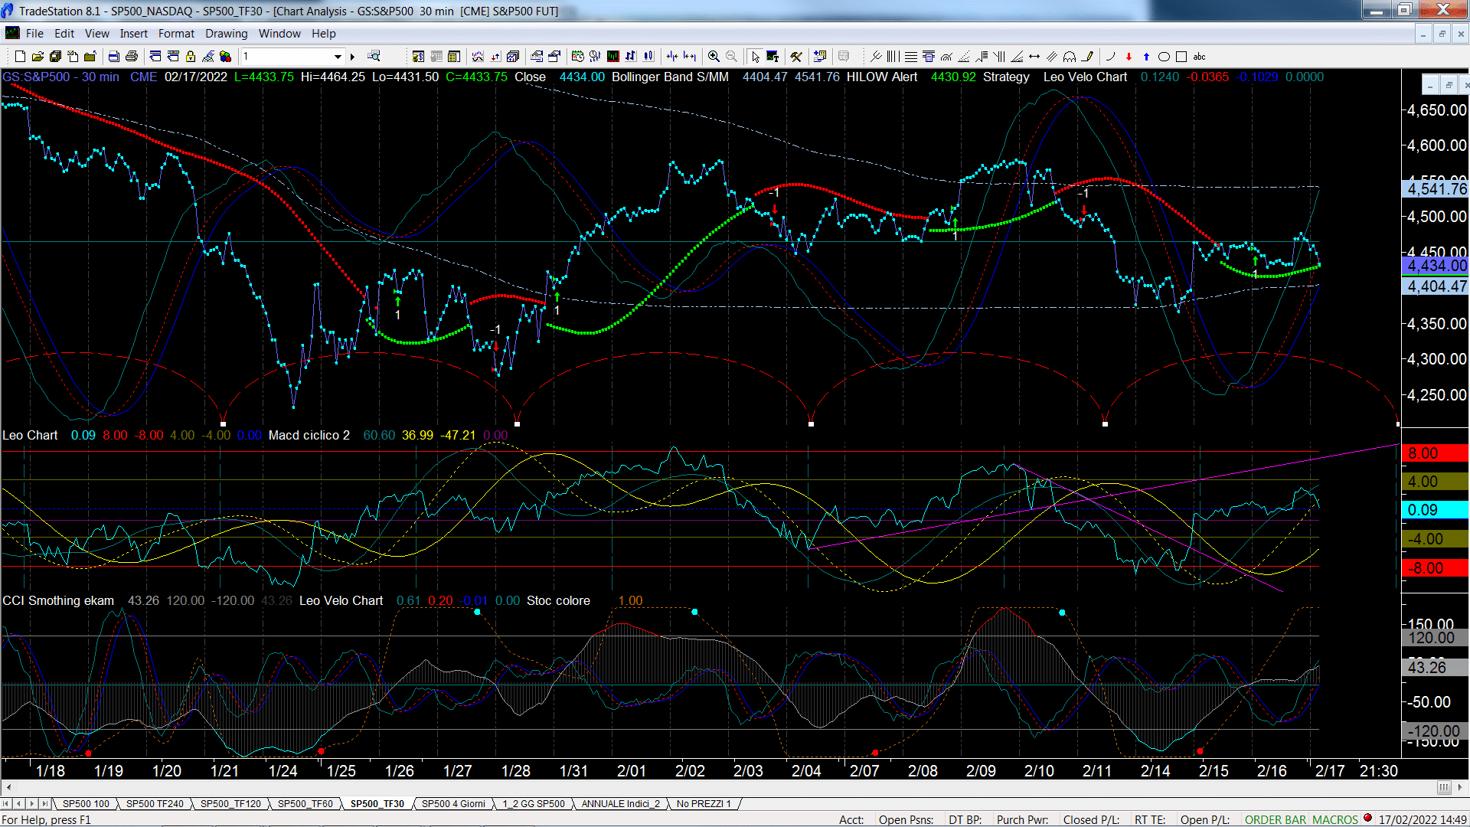
Task: Select the parallel lines drawing tool
Action: tap(1052, 56)
